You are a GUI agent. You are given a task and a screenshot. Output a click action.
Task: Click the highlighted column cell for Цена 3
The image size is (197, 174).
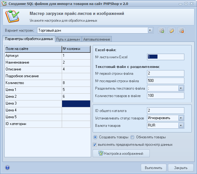click(76, 104)
